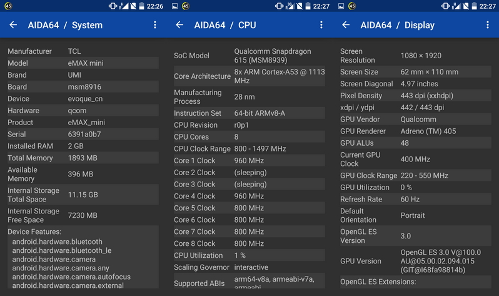Select CPU Utilization row 1 %
The height and width of the screenshot is (296, 499).
(x=249, y=255)
